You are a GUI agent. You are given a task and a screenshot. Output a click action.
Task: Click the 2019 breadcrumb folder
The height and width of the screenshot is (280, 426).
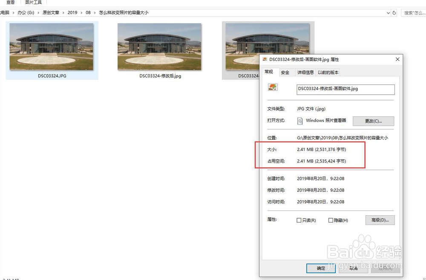click(72, 12)
